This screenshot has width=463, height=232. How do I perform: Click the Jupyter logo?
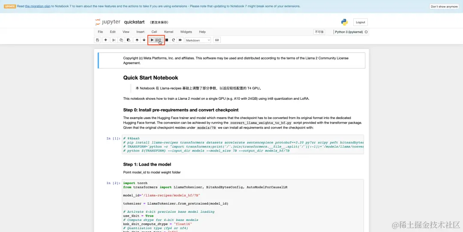(x=108, y=22)
